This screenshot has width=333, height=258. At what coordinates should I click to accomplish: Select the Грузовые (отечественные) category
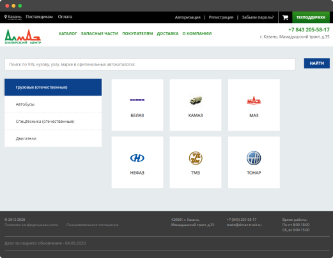53,87
